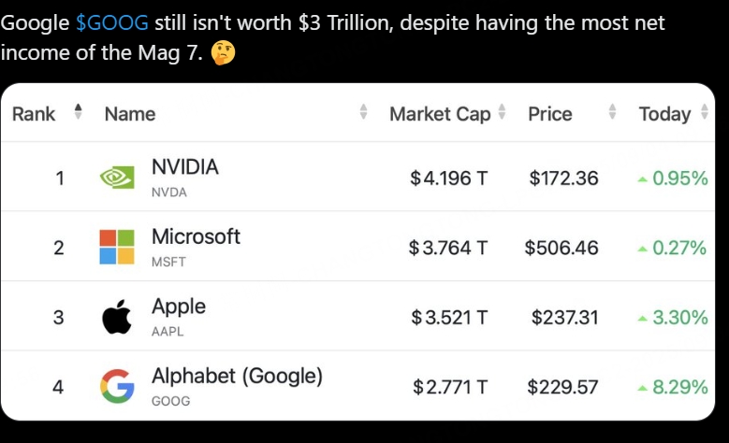Sort table by Rank column arrows
The width and height of the screenshot is (729, 443).
pyautogui.click(x=78, y=113)
